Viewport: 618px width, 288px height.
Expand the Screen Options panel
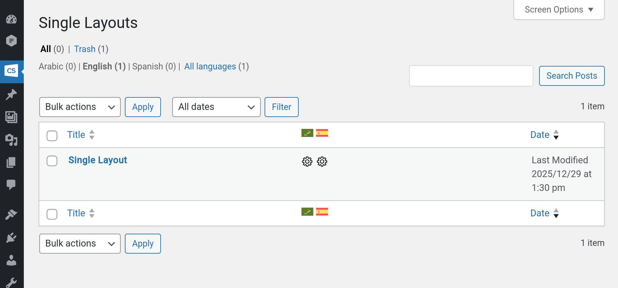tap(559, 10)
